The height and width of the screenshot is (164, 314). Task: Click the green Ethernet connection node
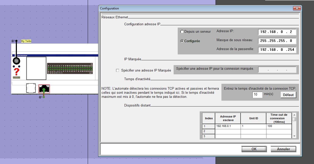point(44,90)
